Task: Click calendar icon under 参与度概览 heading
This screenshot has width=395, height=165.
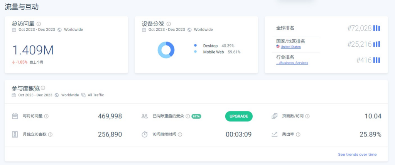Action: pyautogui.click(x=14, y=95)
